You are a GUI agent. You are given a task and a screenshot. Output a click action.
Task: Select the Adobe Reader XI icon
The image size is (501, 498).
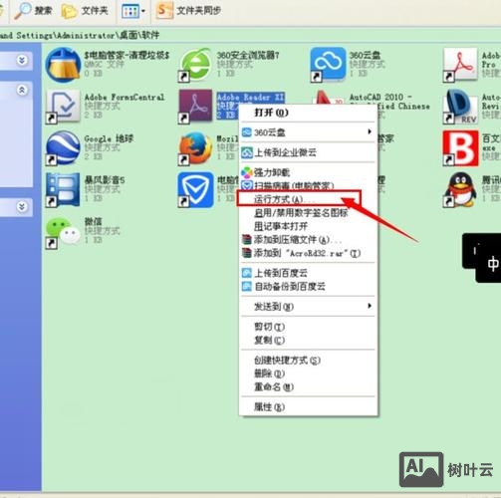coord(195,107)
